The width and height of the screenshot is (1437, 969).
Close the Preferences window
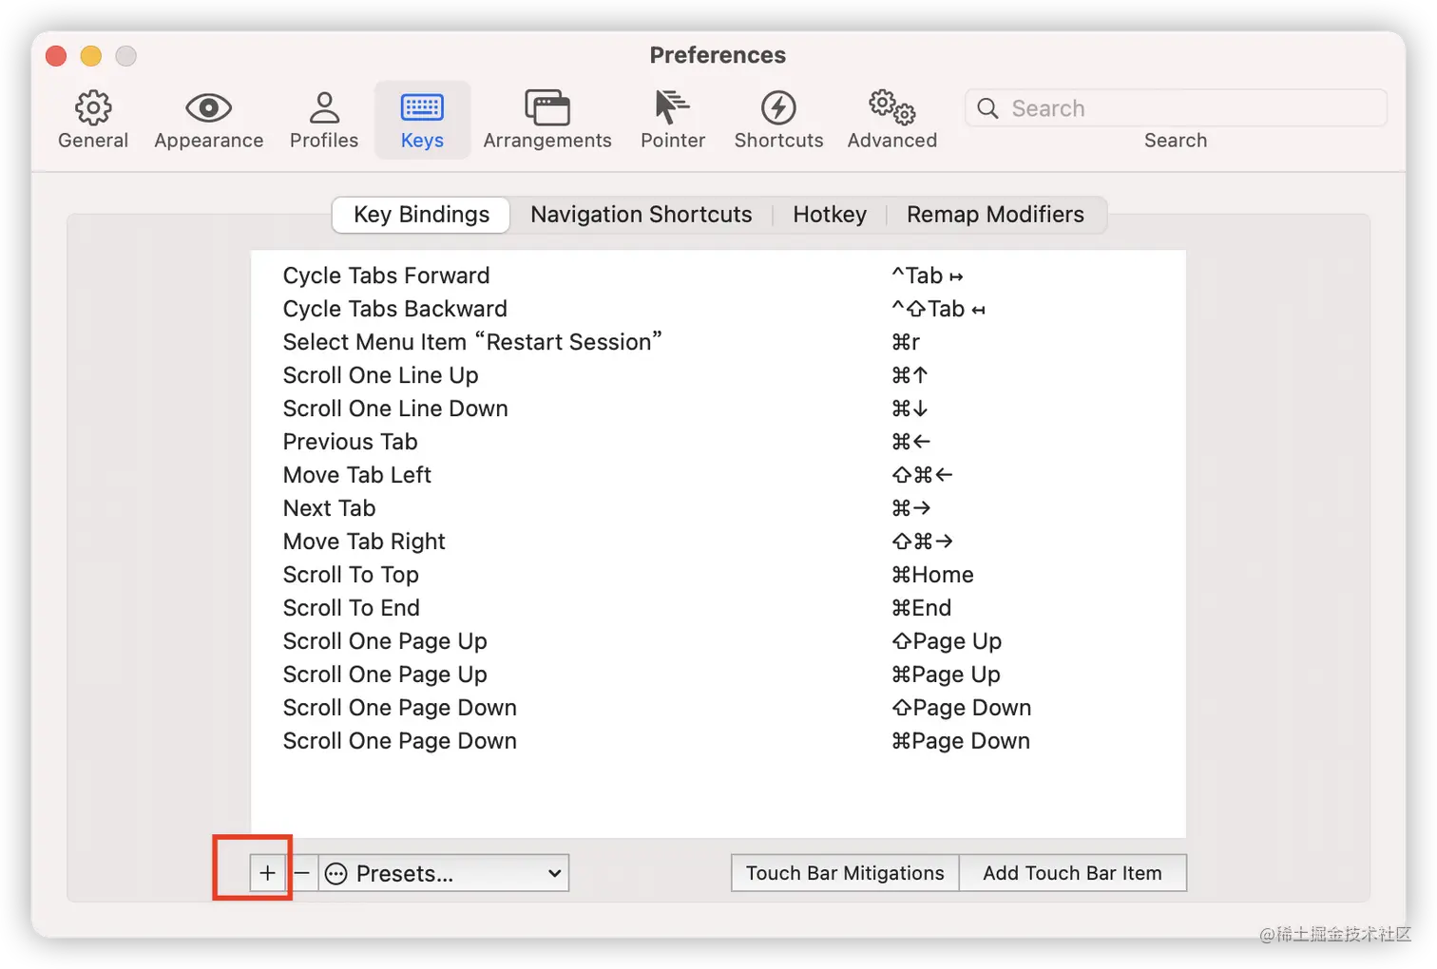point(56,56)
